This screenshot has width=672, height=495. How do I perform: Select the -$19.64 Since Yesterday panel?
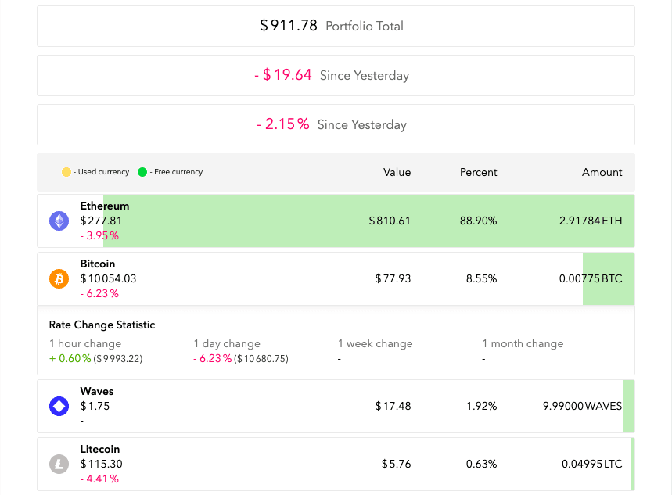[336, 75]
